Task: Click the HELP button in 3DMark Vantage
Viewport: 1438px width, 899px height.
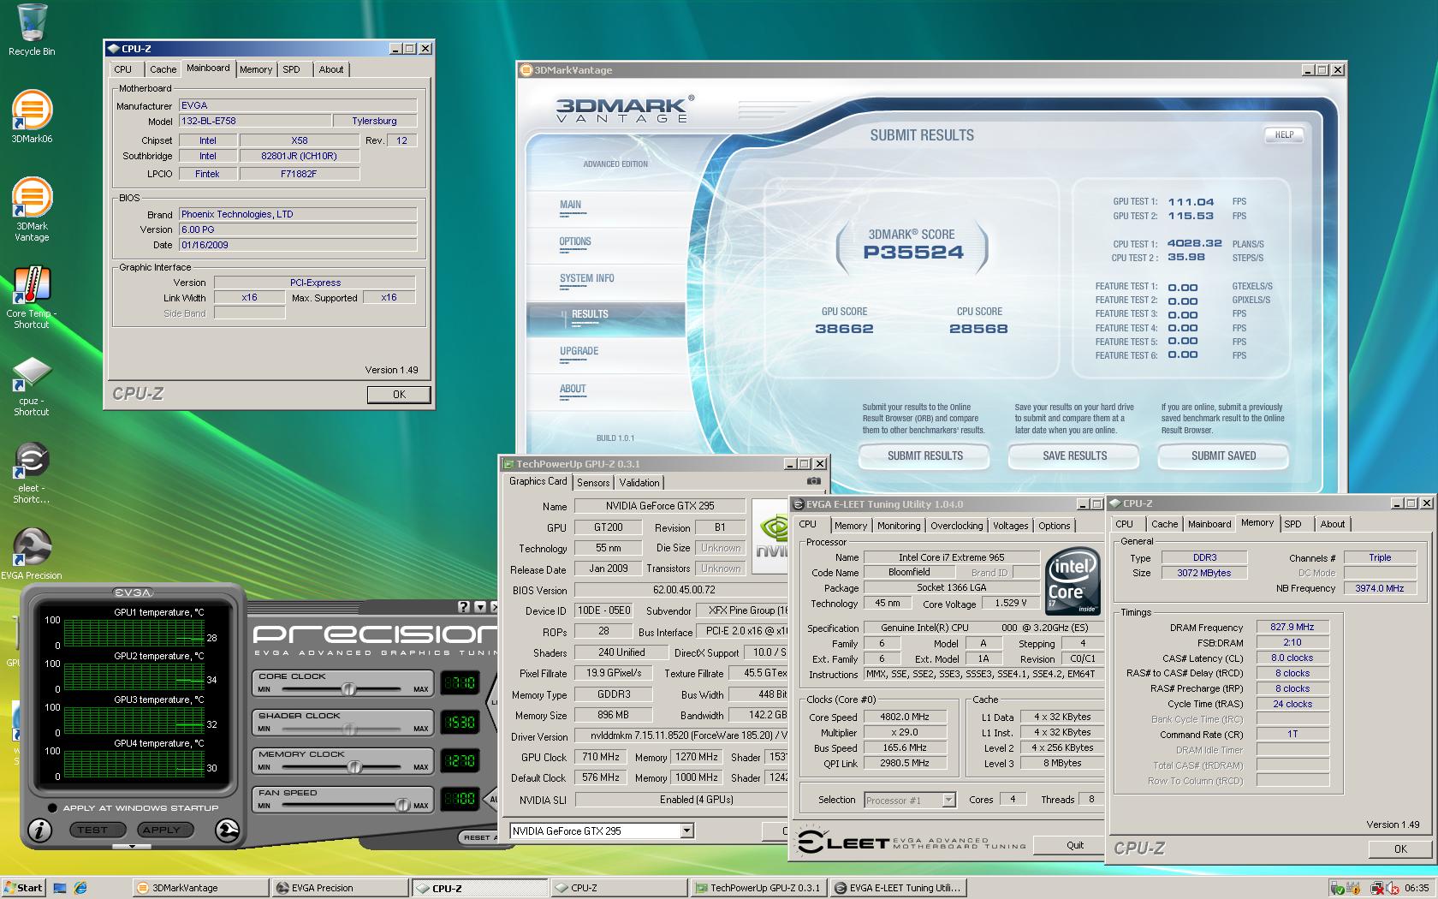Action: (x=1284, y=134)
